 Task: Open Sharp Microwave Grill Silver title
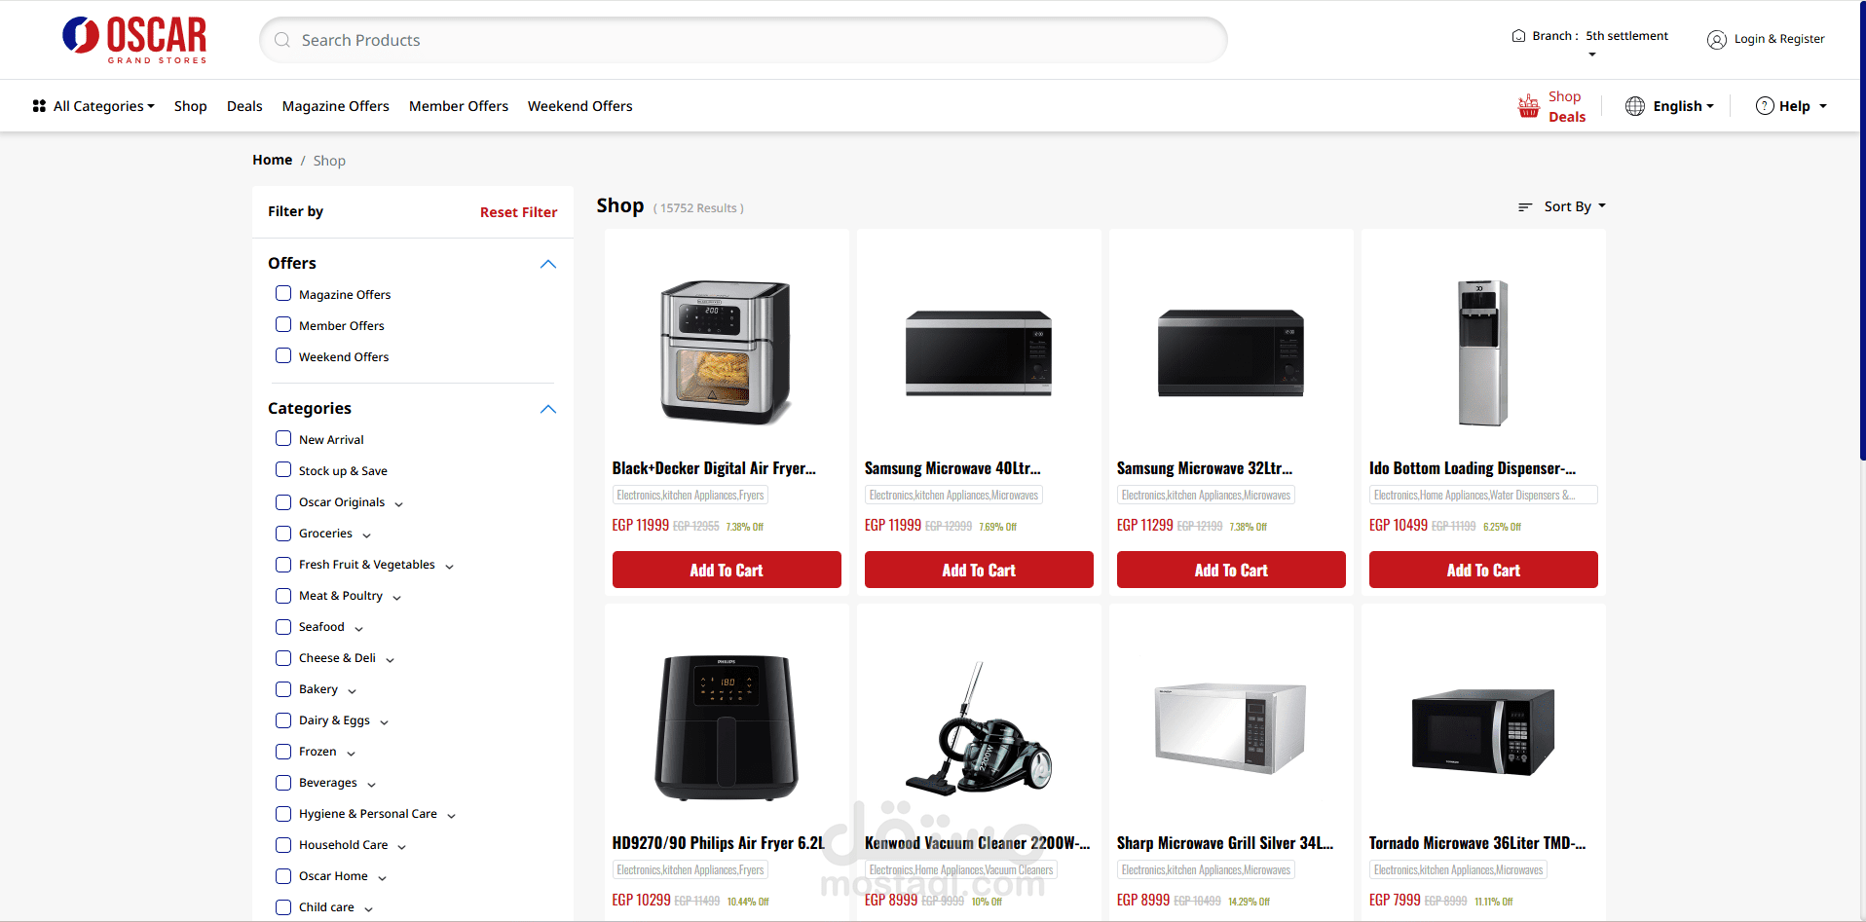pos(1225,843)
